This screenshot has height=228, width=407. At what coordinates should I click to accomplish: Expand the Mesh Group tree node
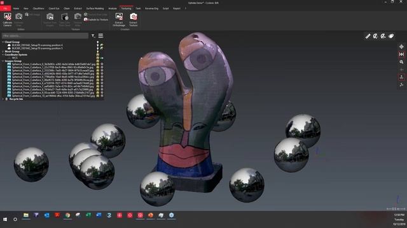tap(3, 51)
